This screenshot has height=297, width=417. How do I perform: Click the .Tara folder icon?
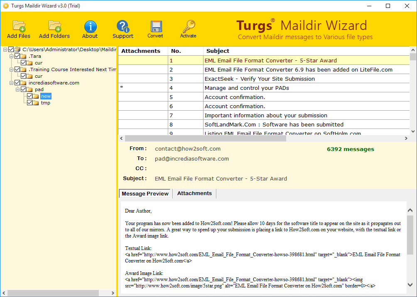pyautogui.click(x=24, y=56)
